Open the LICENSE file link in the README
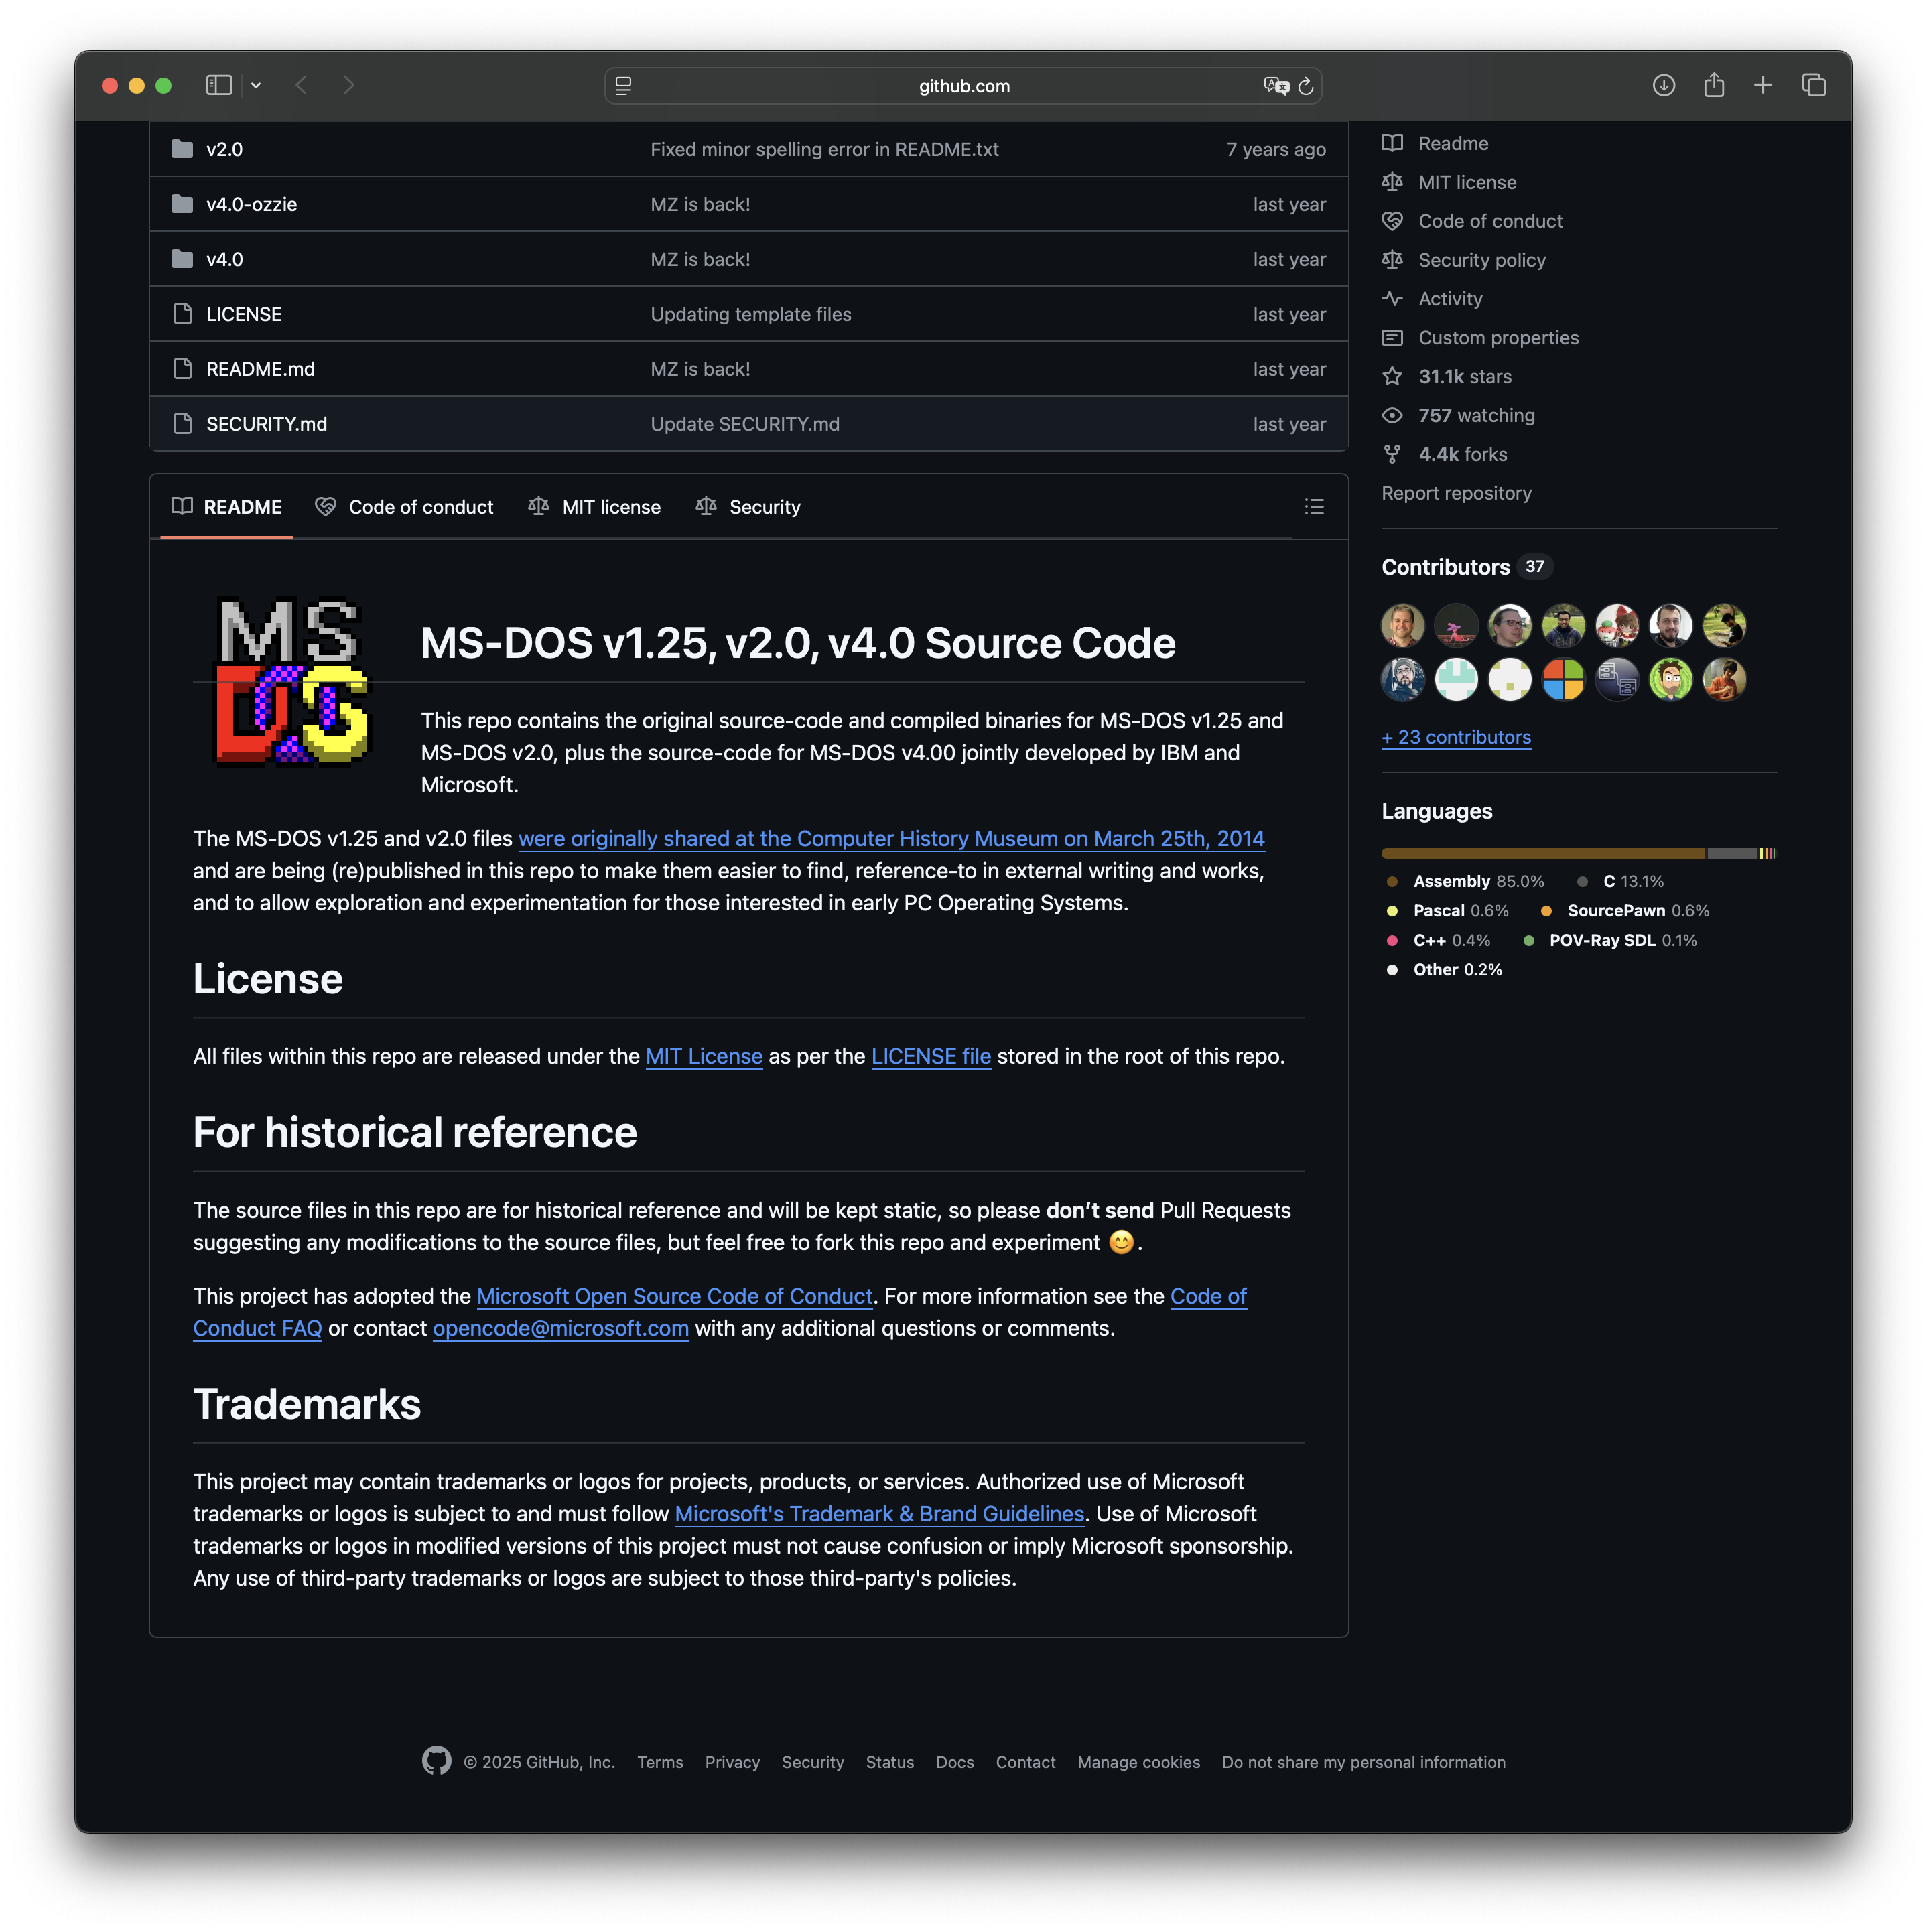 [930, 1056]
